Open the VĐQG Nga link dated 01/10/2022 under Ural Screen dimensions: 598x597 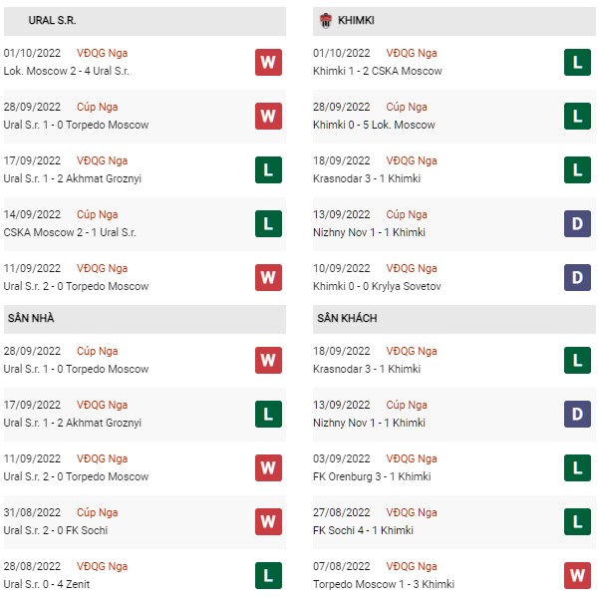102,53
